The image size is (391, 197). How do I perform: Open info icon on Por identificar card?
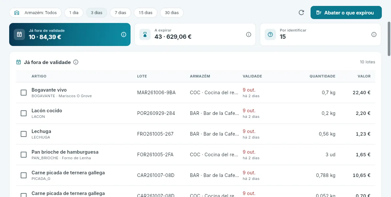[374, 34]
